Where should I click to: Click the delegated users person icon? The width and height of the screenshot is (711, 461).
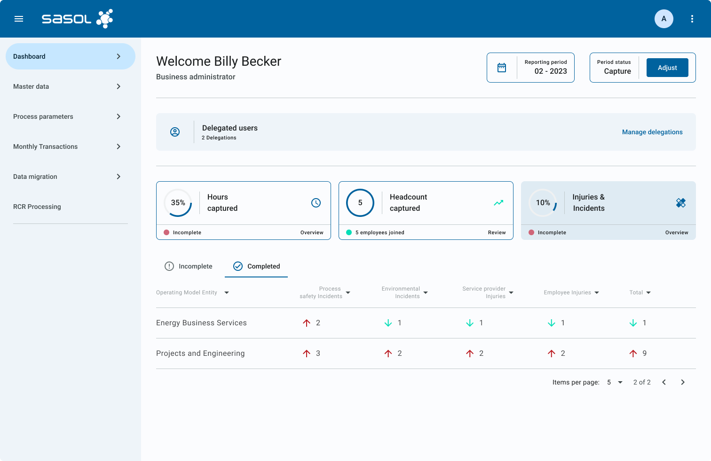click(175, 132)
